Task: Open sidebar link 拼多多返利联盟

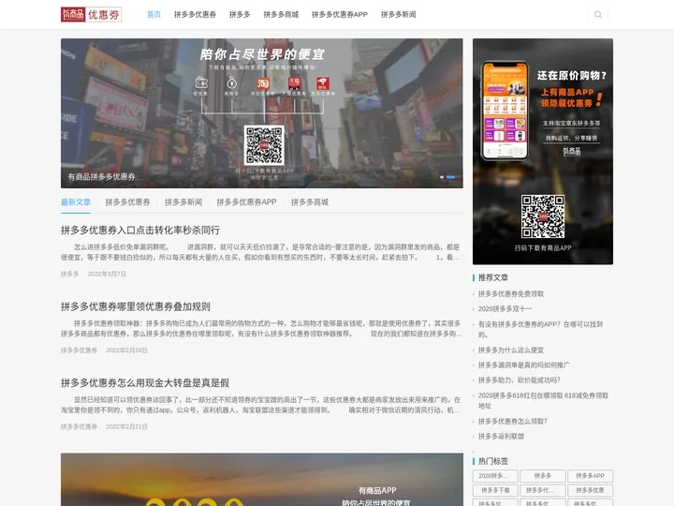Action: pyautogui.click(x=501, y=437)
